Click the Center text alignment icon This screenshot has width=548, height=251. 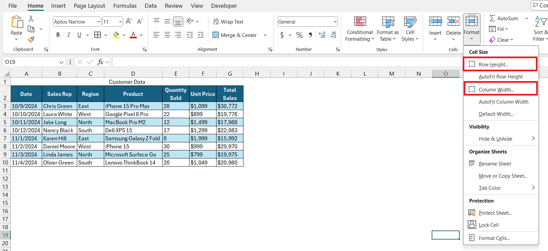[x=167, y=35]
